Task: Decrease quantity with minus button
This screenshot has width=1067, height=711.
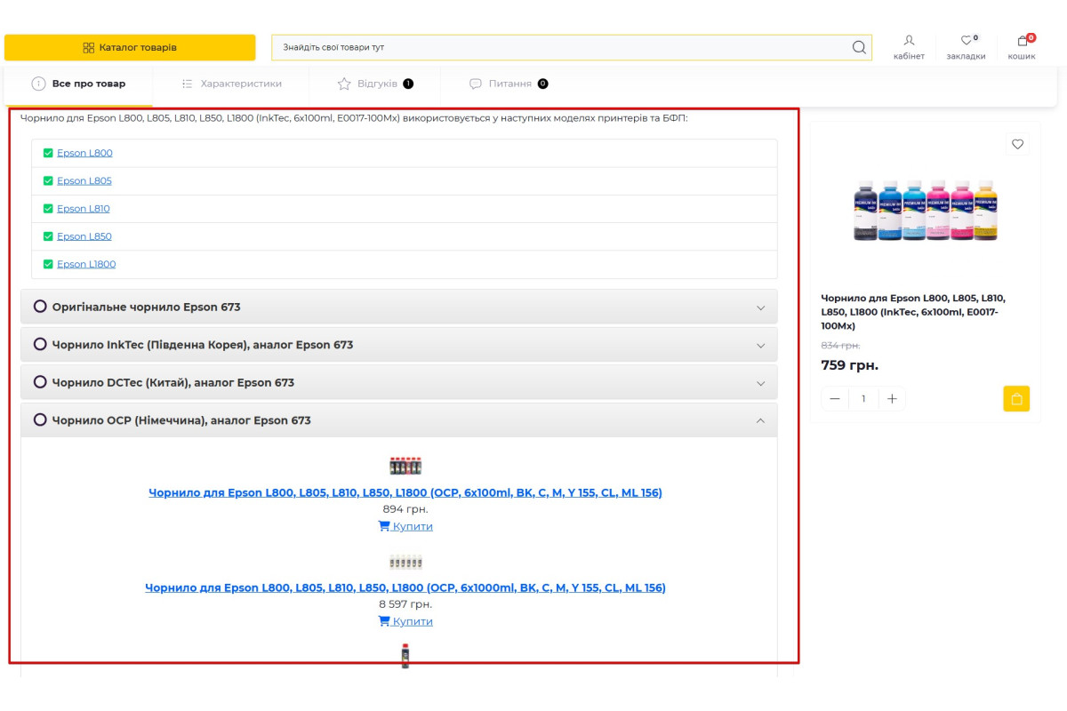Action: tap(834, 399)
